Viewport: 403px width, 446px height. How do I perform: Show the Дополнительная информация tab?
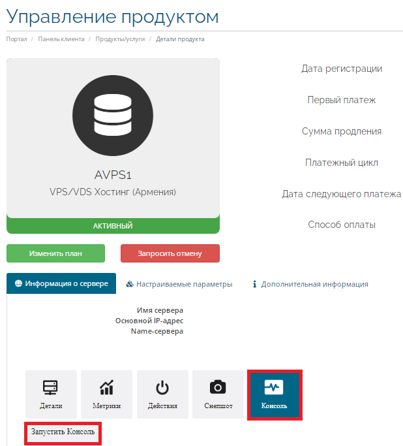(x=310, y=284)
